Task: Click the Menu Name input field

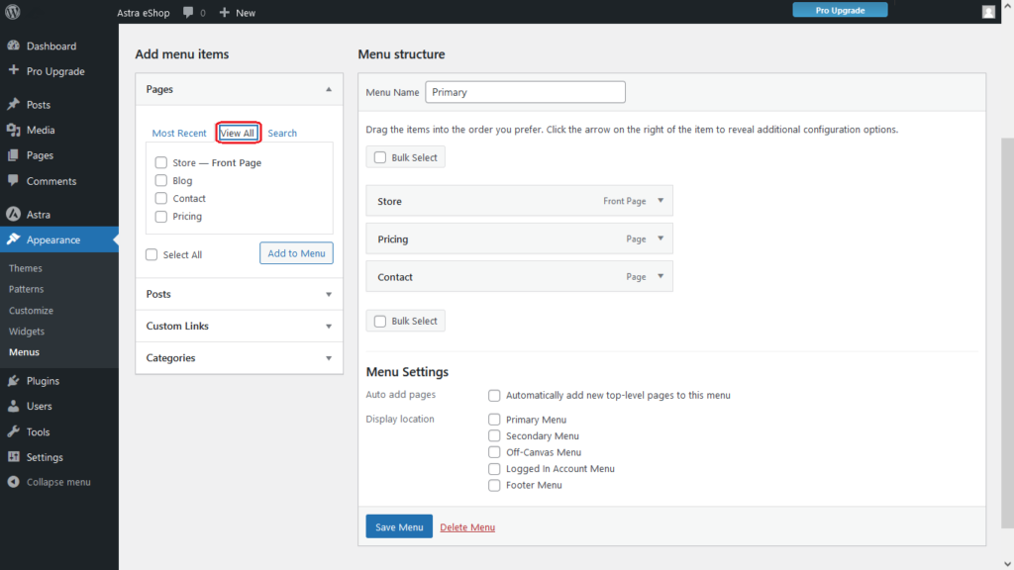Action: tap(525, 92)
